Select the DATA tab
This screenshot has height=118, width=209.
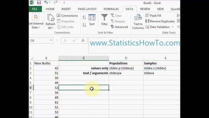coord(129,9)
